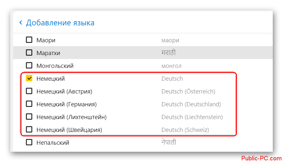The height and width of the screenshot is (162, 283).
Task: Click the Deutsch (Schweiz) native name
Action: [x=185, y=130]
